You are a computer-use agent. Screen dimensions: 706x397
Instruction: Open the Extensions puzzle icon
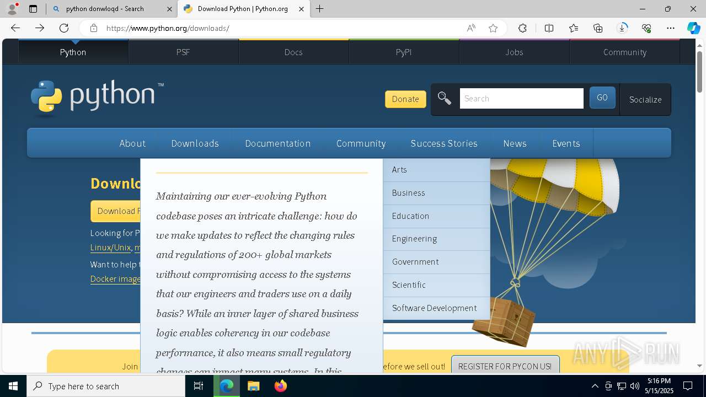tap(522, 28)
